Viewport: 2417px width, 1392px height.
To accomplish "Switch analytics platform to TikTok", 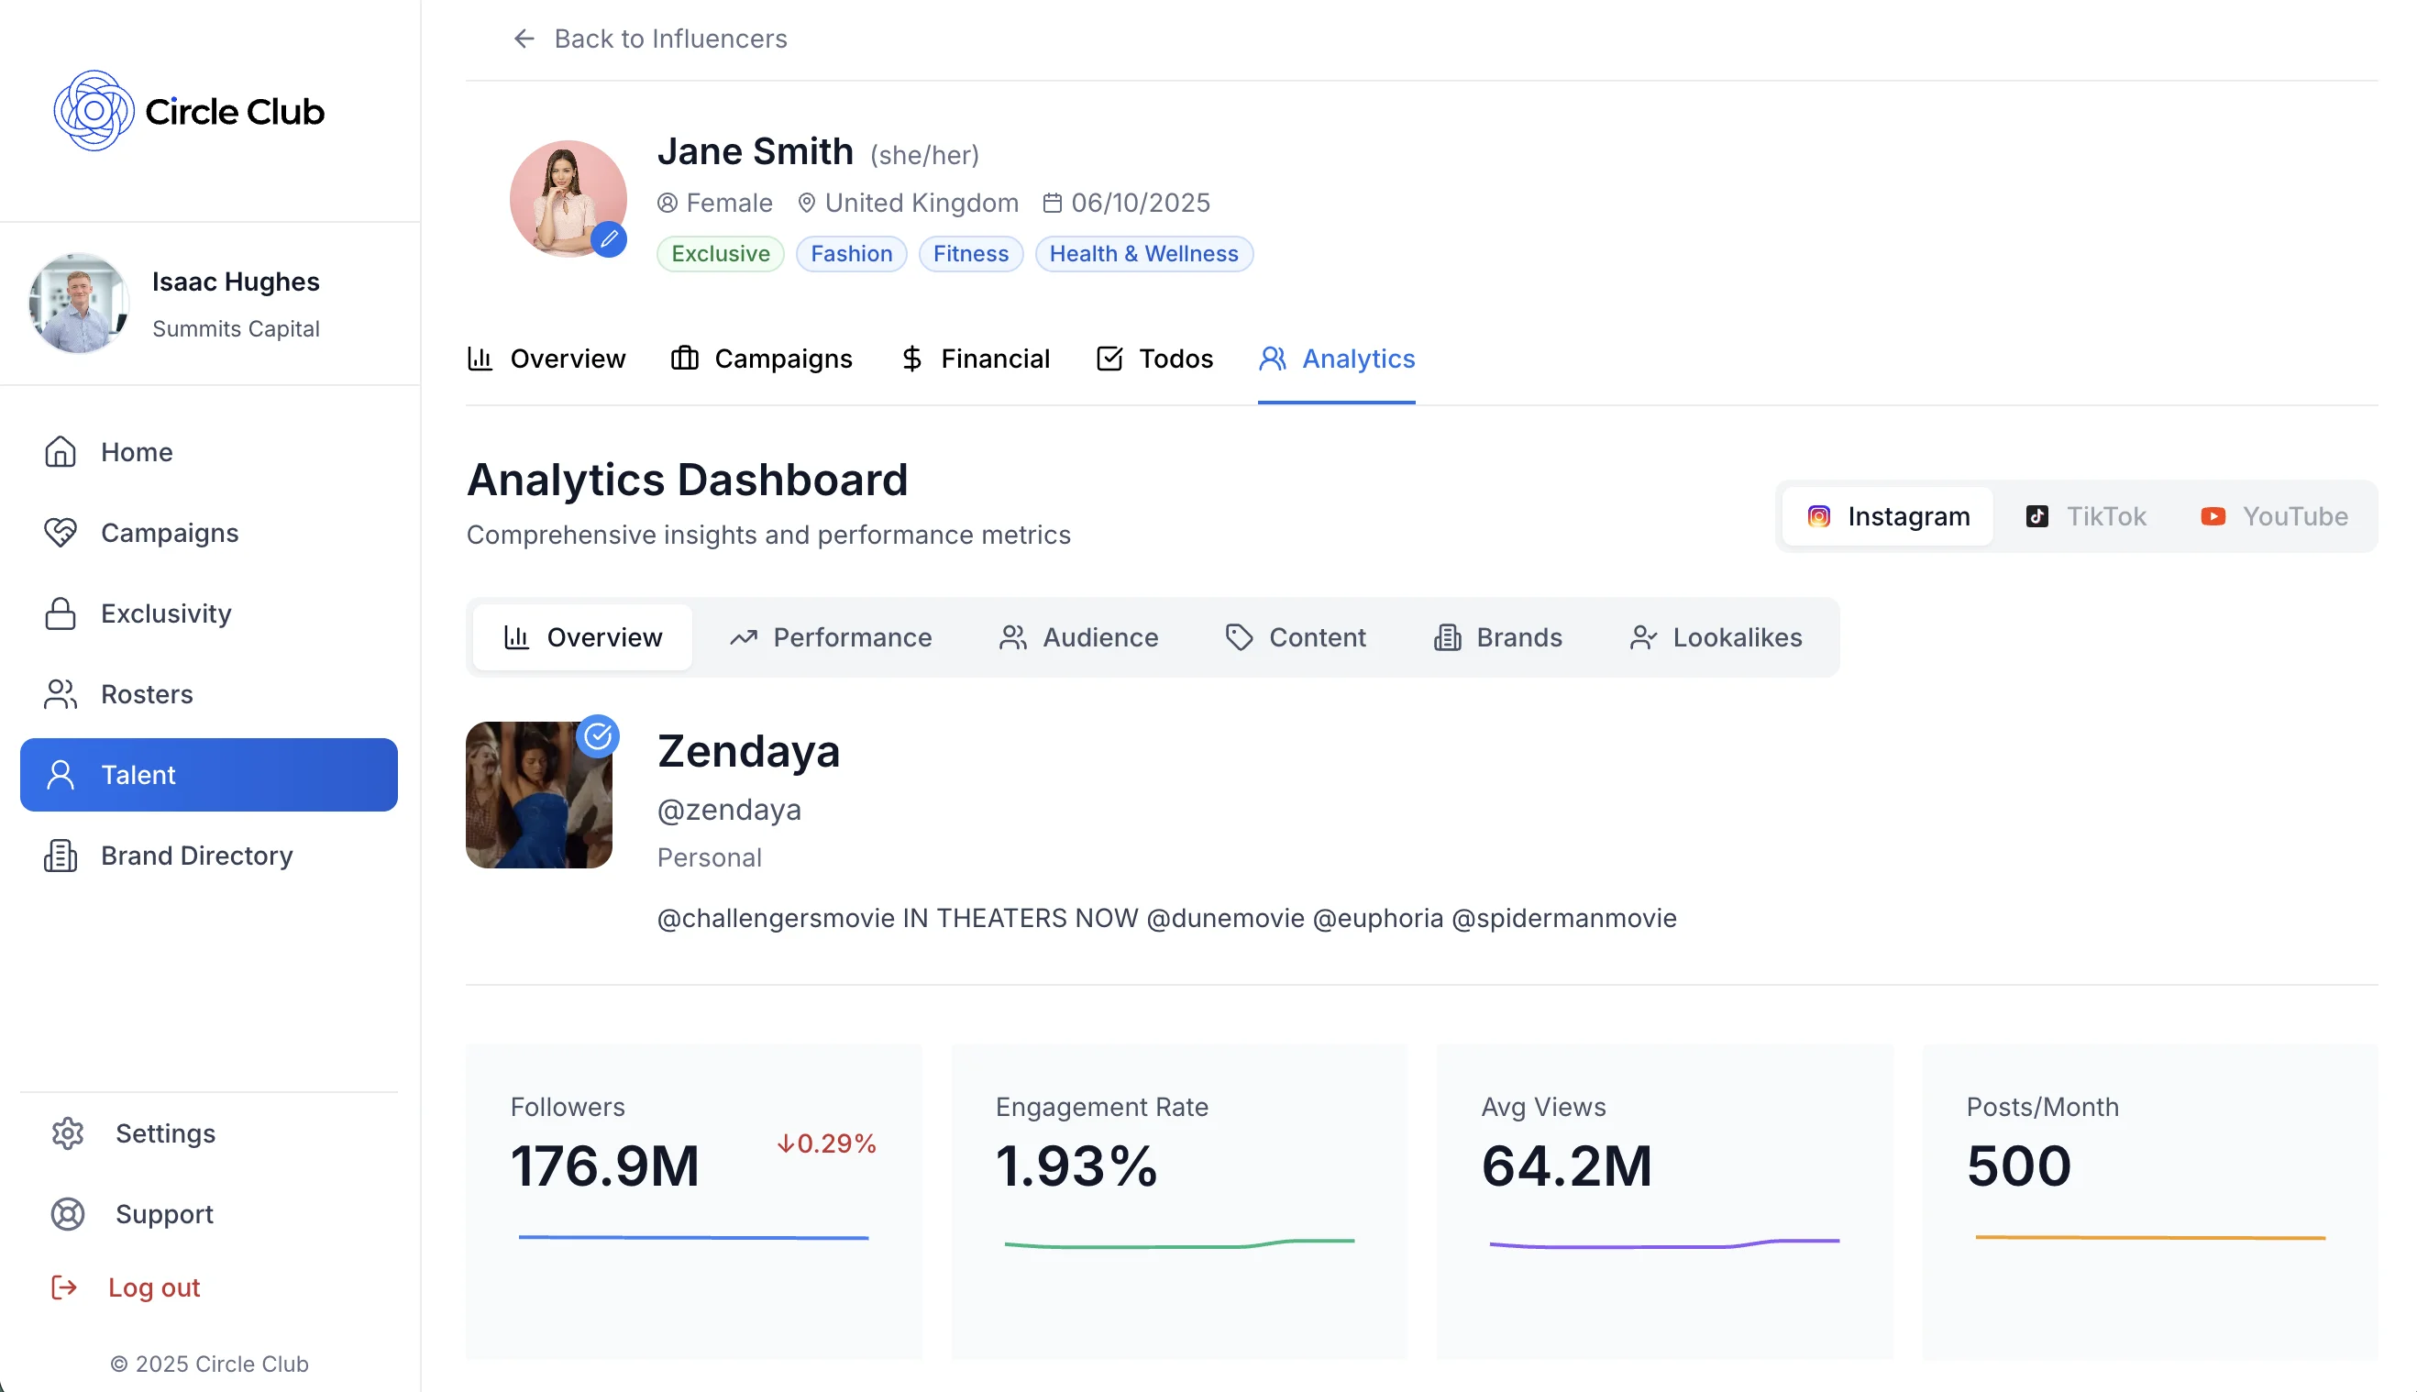I will click(x=2084, y=516).
